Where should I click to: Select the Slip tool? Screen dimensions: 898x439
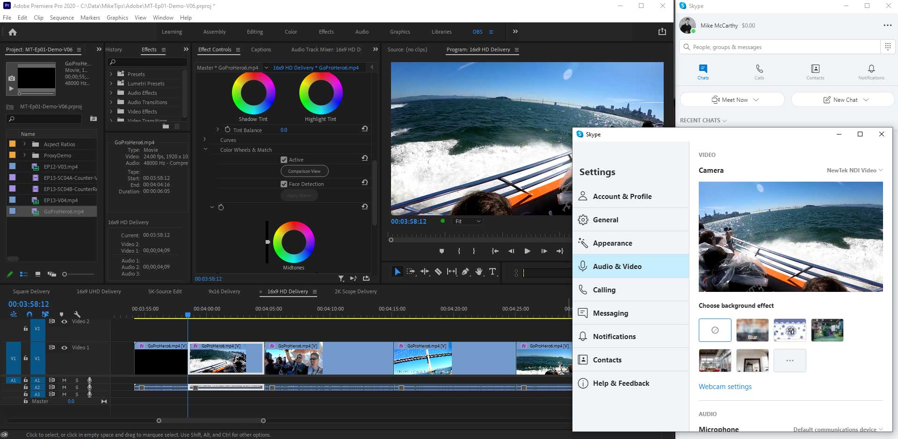(x=452, y=271)
